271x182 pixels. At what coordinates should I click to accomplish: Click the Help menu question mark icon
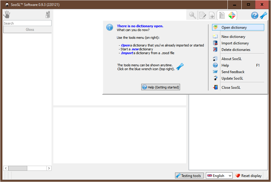[x=215, y=65]
